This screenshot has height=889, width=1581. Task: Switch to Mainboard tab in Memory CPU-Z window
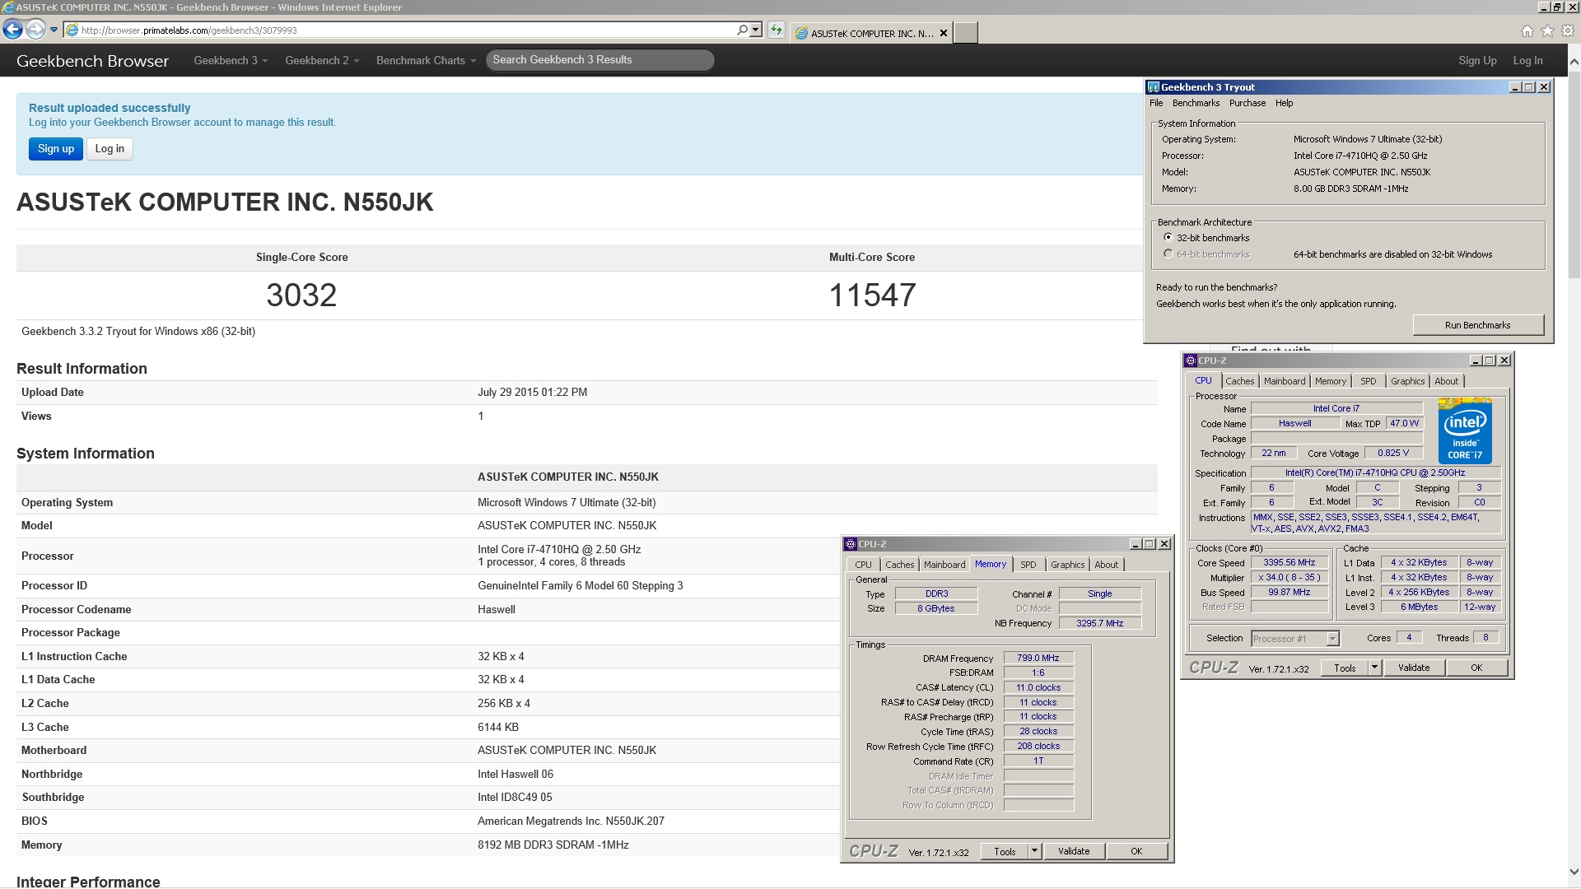point(944,565)
